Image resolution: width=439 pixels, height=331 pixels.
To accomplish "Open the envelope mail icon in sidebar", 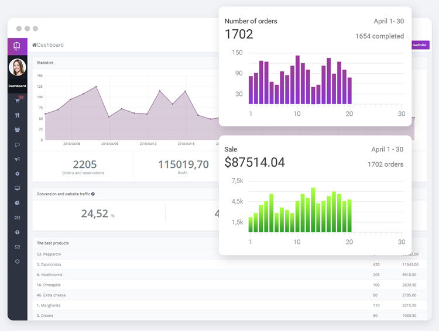I will (x=17, y=247).
